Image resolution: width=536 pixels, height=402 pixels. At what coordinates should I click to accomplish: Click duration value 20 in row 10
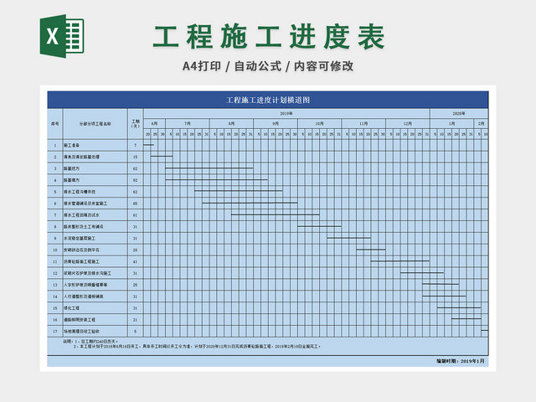click(136, 250)
